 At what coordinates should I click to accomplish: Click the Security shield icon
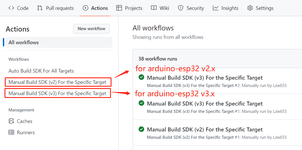[180, 8]
